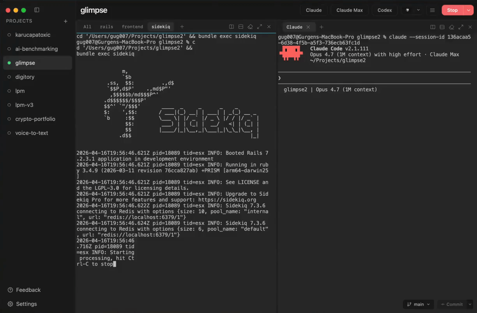The image size is (477, 313).
Task: Open Feedback at the sidebar bottom
Action: coord(24,290)
